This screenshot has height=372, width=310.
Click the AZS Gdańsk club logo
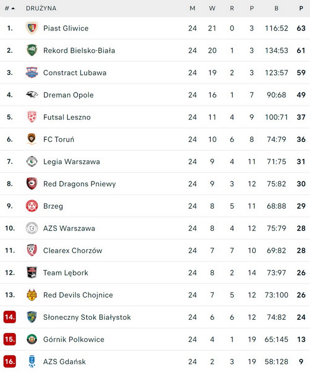click(x=32, y=362)
